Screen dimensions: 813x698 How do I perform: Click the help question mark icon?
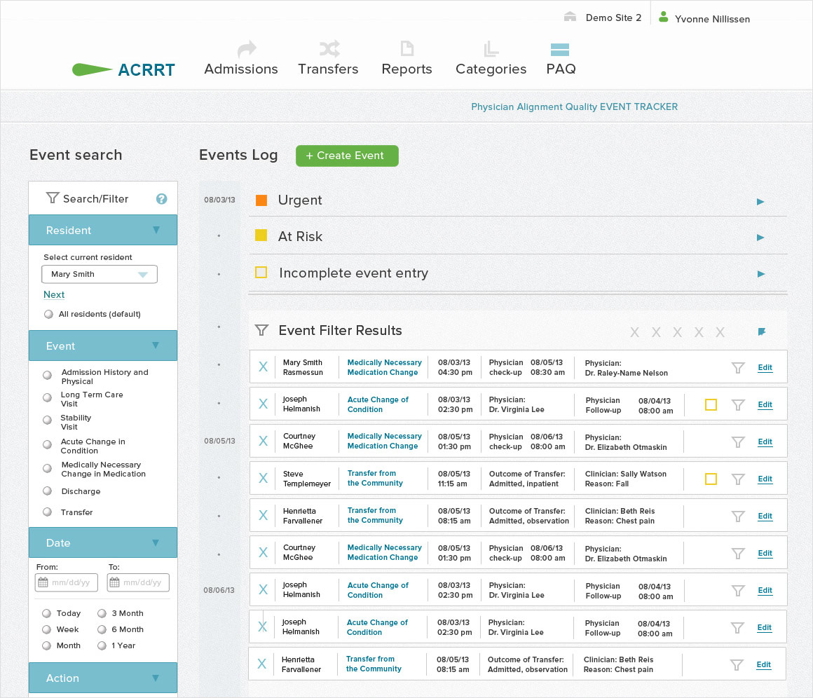pyautogui.click(x=161, y=199)
